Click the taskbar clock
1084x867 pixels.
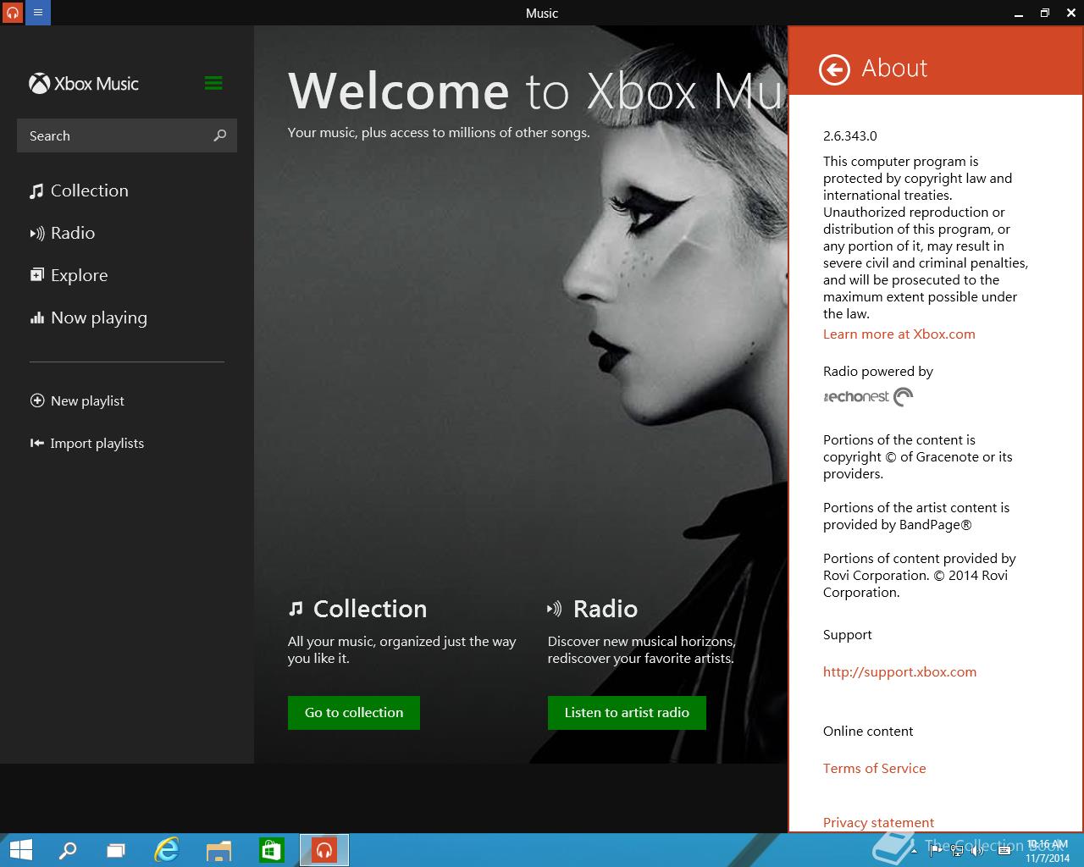[x=1047, y=851]
